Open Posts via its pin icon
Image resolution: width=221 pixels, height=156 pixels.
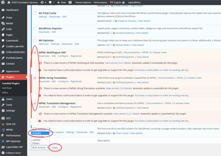coord(3,18)
